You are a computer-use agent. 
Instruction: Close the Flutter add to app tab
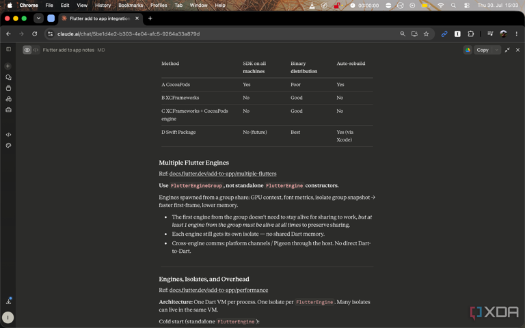[137, 18]
